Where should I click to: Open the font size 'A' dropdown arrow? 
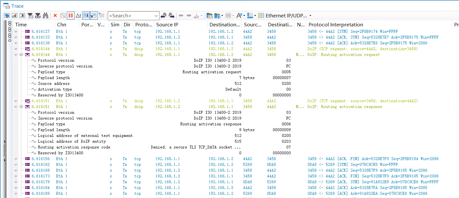pyautogui.click(x=244, y=16)
